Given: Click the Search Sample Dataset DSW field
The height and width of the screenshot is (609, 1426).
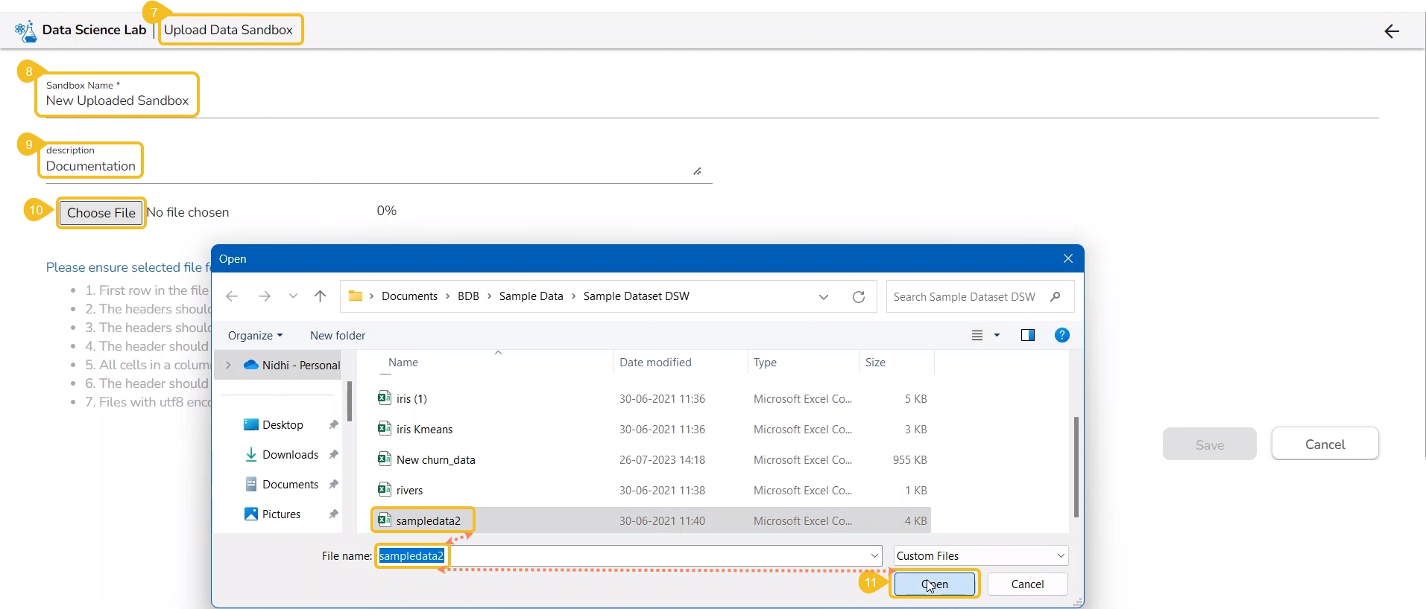Looking at the screenshot, I should [965, 297].
